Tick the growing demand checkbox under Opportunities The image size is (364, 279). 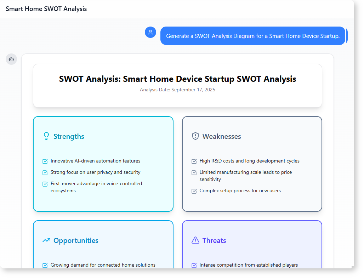click(45, 266)
